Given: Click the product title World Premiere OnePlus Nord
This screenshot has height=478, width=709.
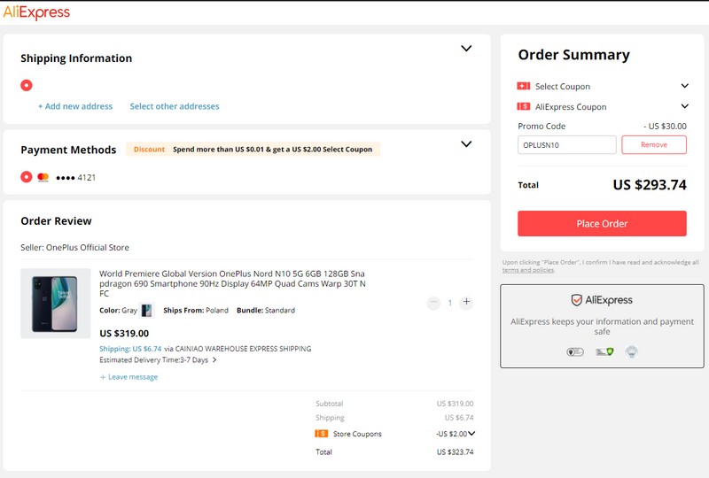Looking at the screenshot, I should point(232,284).
